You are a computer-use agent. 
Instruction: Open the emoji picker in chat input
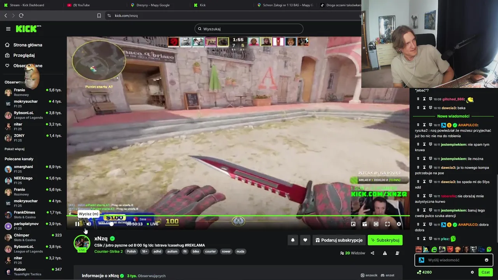click(486, 260)
